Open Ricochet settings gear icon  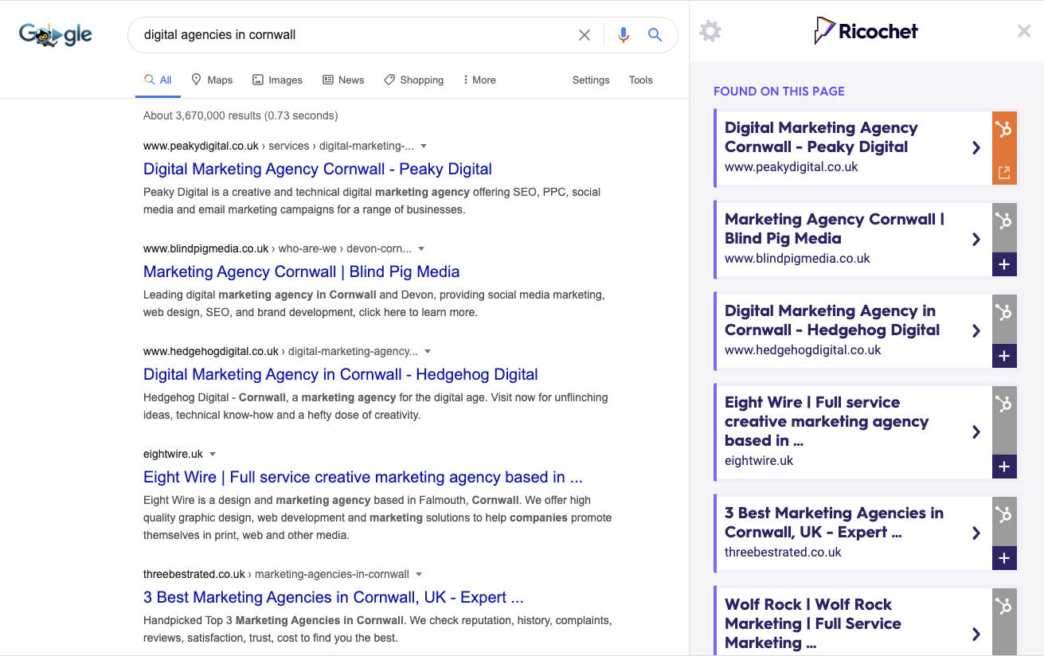[x=710, y=32]
